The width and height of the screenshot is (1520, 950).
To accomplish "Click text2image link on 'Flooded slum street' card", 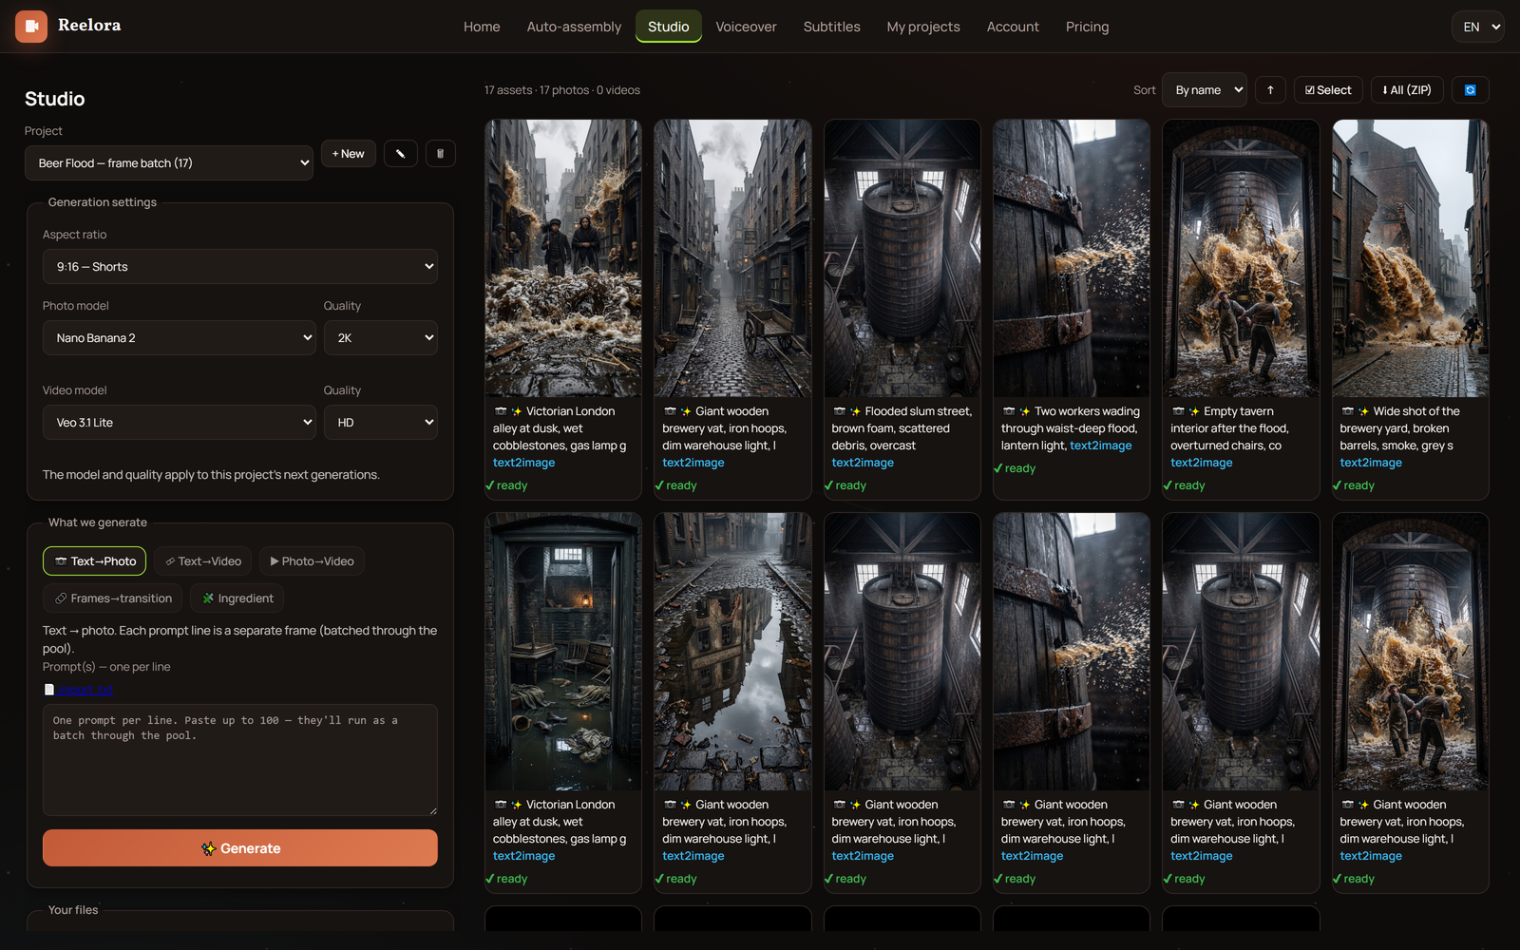I will click(863, 463).
